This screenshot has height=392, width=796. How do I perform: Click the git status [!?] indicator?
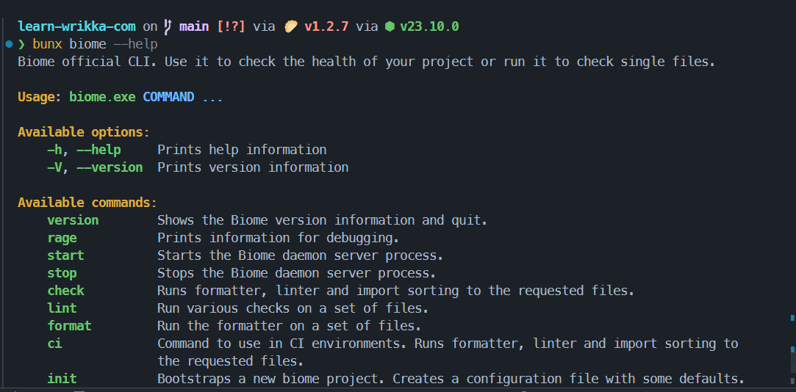(x=231, y=26)
